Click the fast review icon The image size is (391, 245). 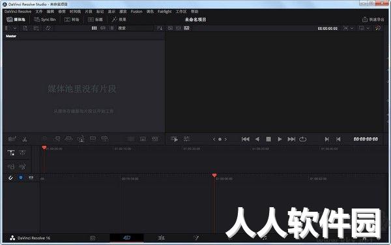point(174,139)
